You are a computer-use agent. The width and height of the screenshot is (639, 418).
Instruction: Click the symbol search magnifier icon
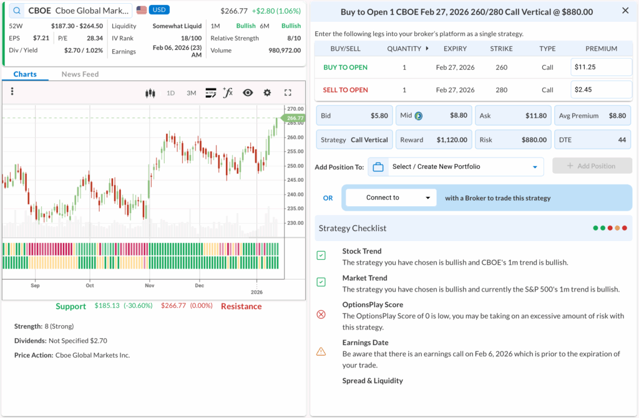click(16, 11)
